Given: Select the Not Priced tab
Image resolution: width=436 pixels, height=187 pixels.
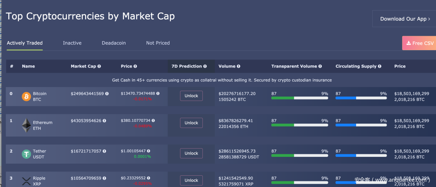Looking at the screenshot, I should pyautogui.click(x=158, y=43).
